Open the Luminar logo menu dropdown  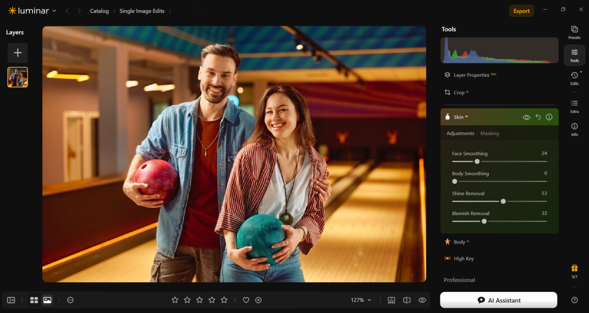tap(32, 11)
